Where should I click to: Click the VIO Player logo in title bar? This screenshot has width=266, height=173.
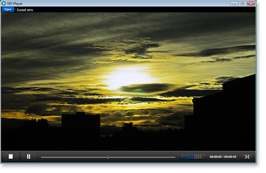[4, 3]
